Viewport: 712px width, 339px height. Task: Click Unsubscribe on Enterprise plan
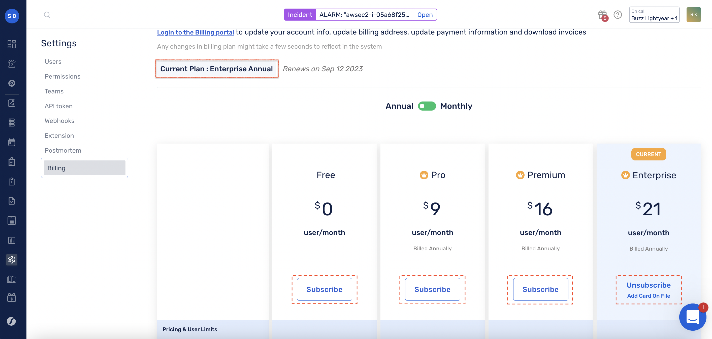click(x=649, y=285)
